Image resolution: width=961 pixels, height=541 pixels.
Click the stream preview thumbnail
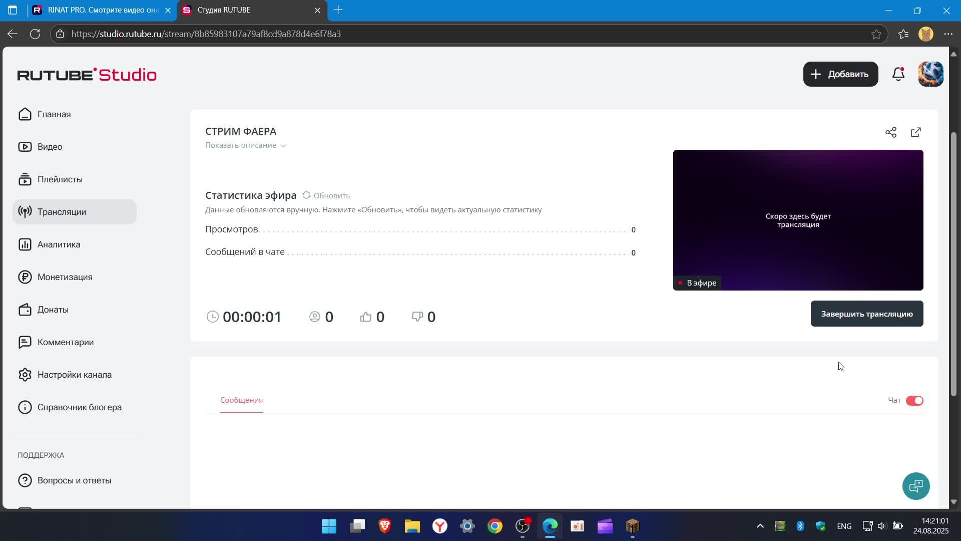point(798,220)
